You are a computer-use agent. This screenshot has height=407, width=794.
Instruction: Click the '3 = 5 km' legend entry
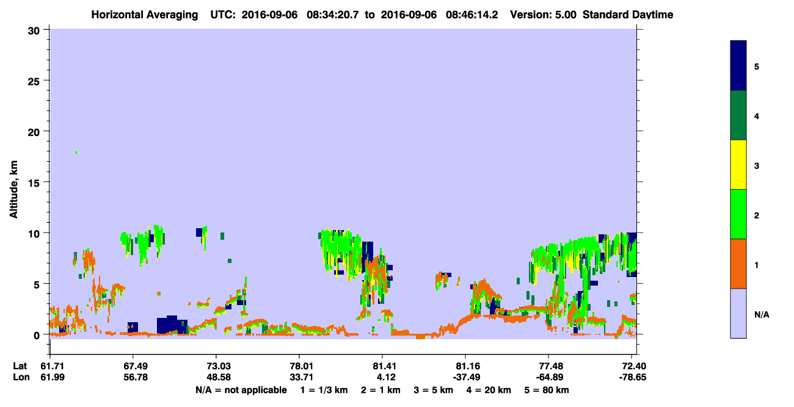pos(434,390)
